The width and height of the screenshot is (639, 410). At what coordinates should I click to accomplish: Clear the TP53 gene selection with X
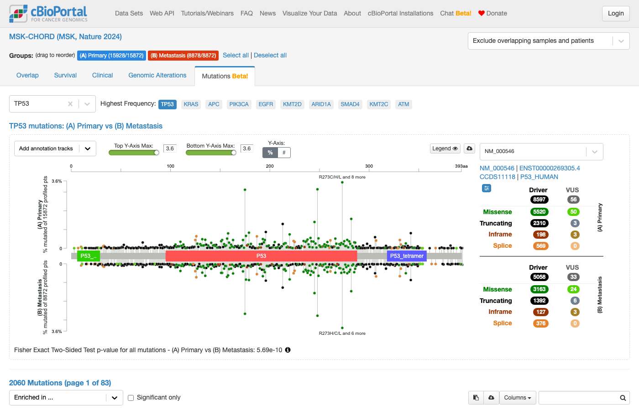(x=70, y=104)
